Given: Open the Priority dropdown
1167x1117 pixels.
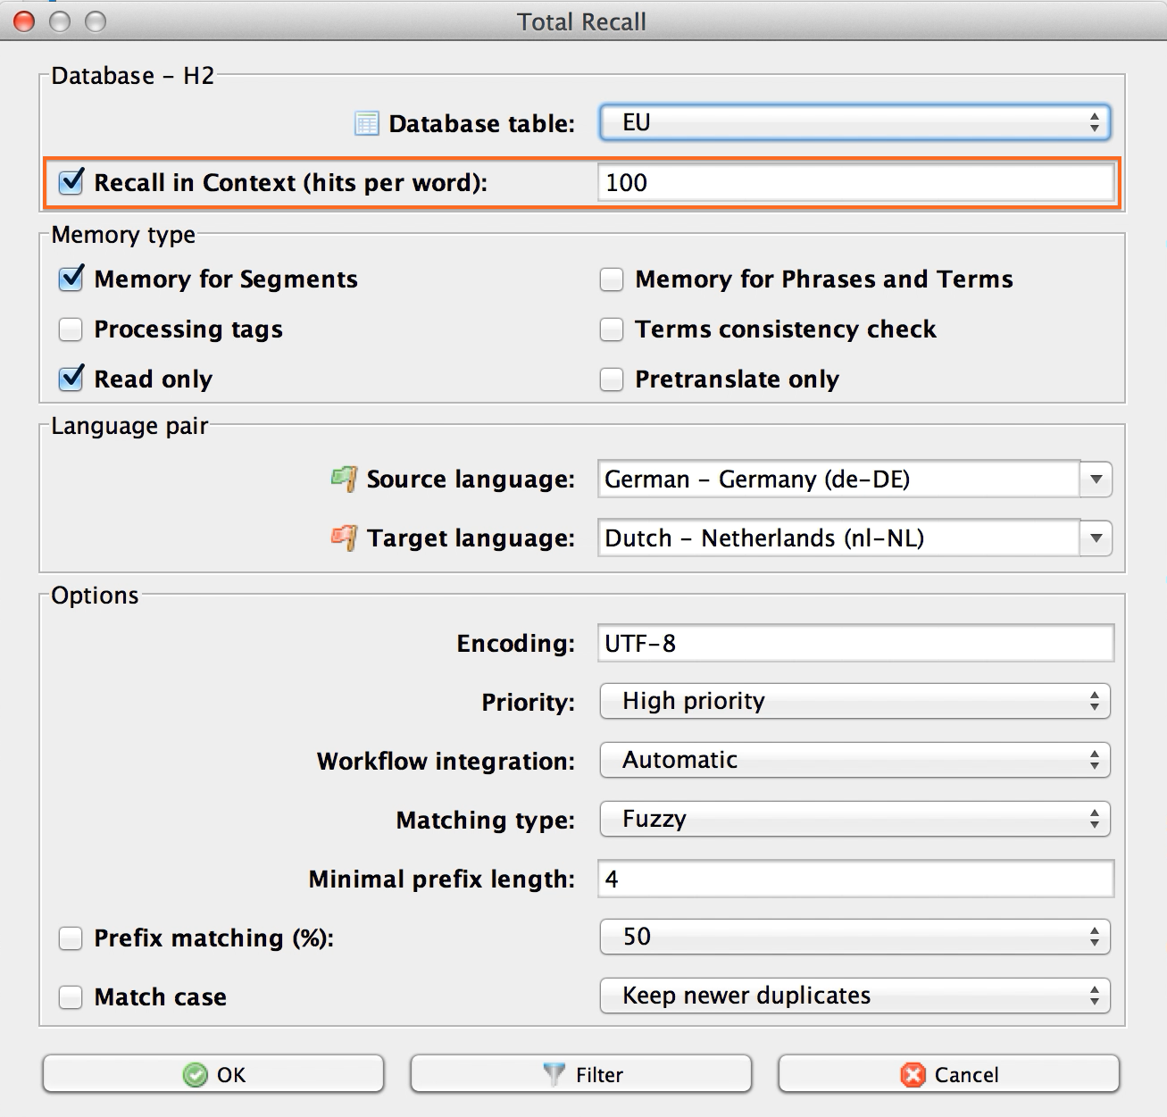Looking at the screenshot, I should 854,701.
